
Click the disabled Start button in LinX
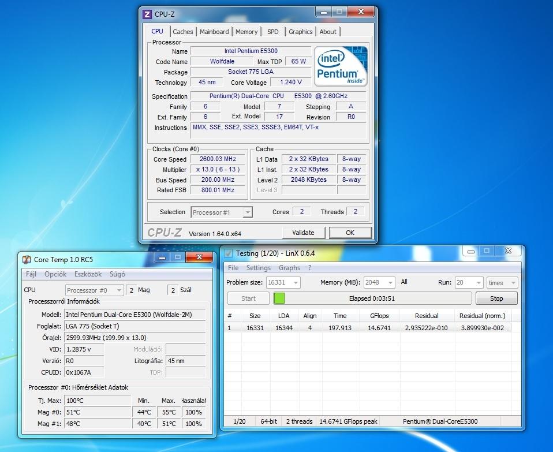pyautogui.click(x=248, y=298)
